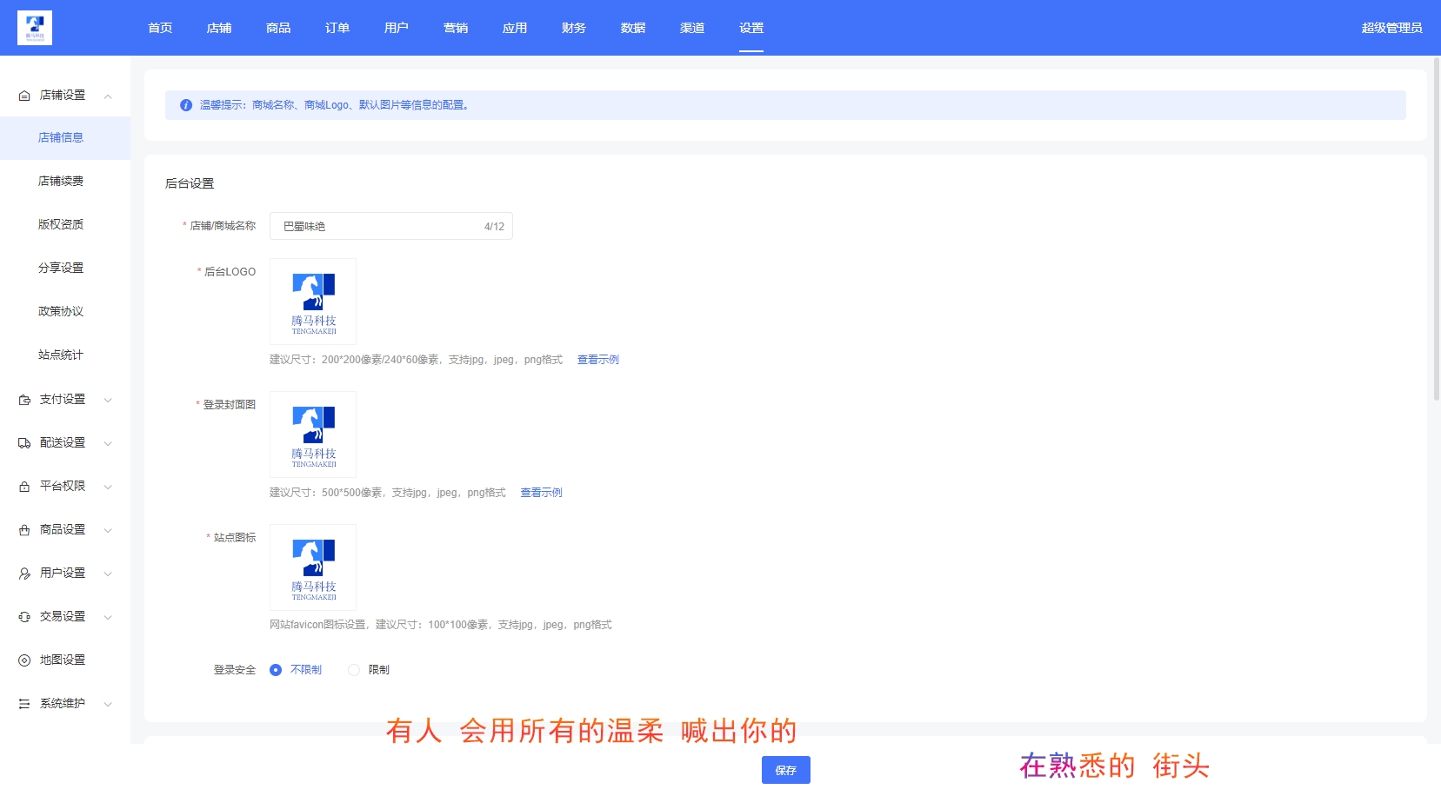The height and width of the screenshot is (796, 1441).
Task: Select the 不限制 login security option
Action: (x=276, y=670)
